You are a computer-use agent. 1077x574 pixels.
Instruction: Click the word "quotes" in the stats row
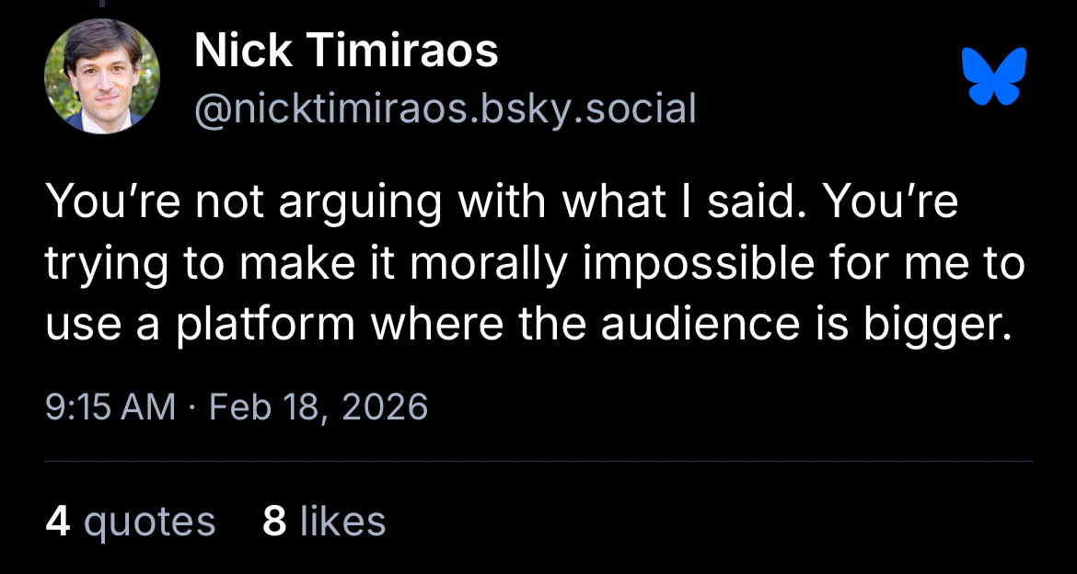[149, 522]
